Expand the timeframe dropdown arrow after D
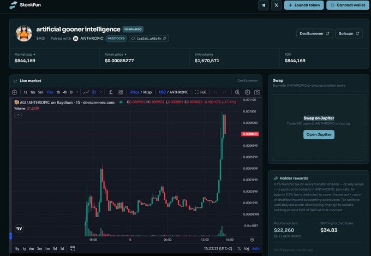The image size is (371, 256). tap(77, 92)
